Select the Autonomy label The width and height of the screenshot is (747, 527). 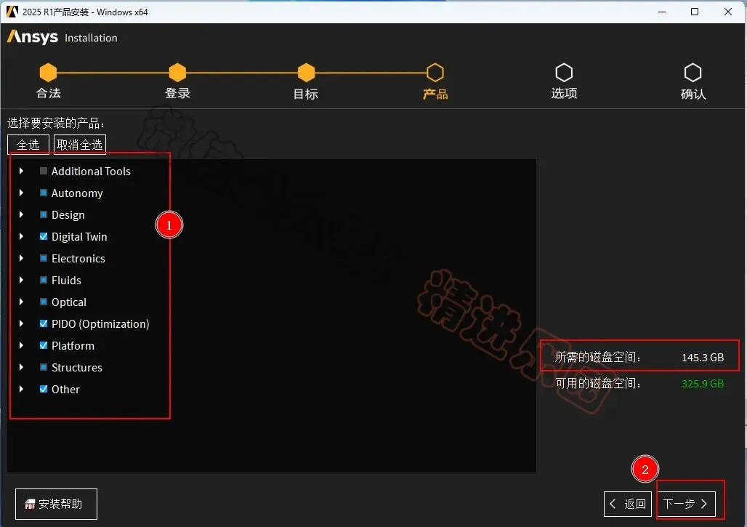click(x=77, y=193)
